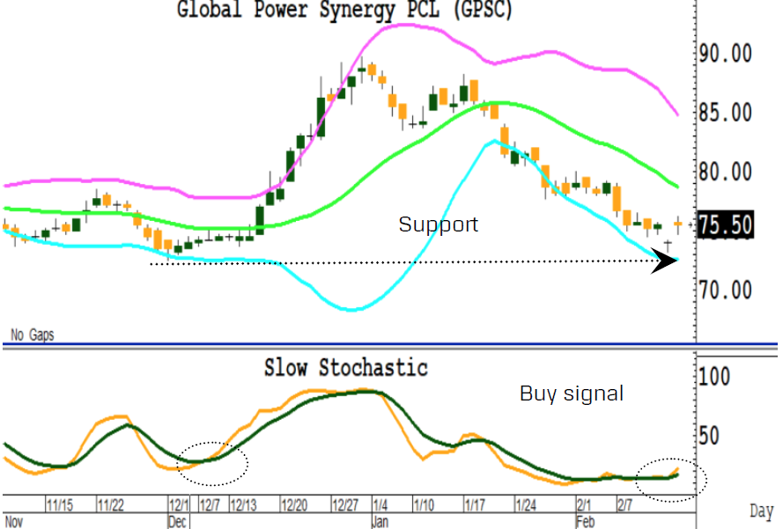Pick the 1/10 date marker

(424, 505)
